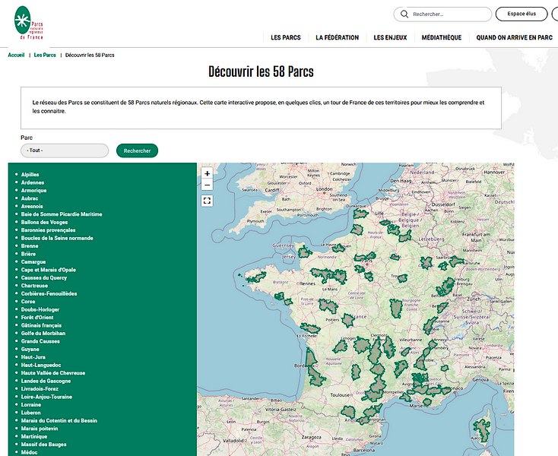
Task: Select Avesnois in the park list
Action: pos(32,206)
